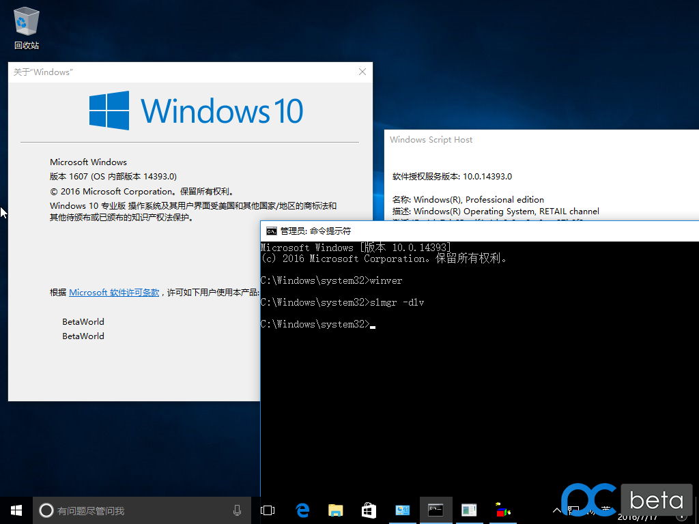Click the 关于"Windows" dialog title
Image resolution: width=699 pixels, height=524 pixels.
coord(43,72)
